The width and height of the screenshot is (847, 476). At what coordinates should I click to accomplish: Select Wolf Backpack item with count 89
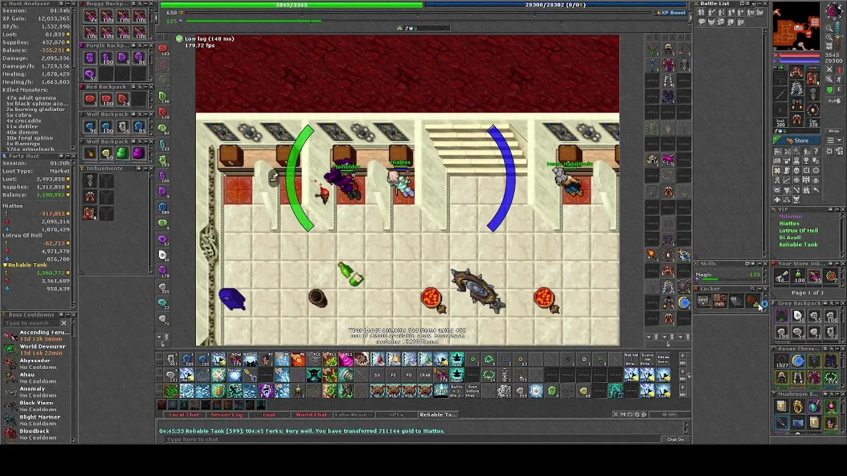point(139,126)
